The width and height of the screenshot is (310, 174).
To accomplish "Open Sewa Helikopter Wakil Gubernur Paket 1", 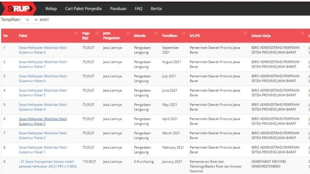I will click(43, 150).
